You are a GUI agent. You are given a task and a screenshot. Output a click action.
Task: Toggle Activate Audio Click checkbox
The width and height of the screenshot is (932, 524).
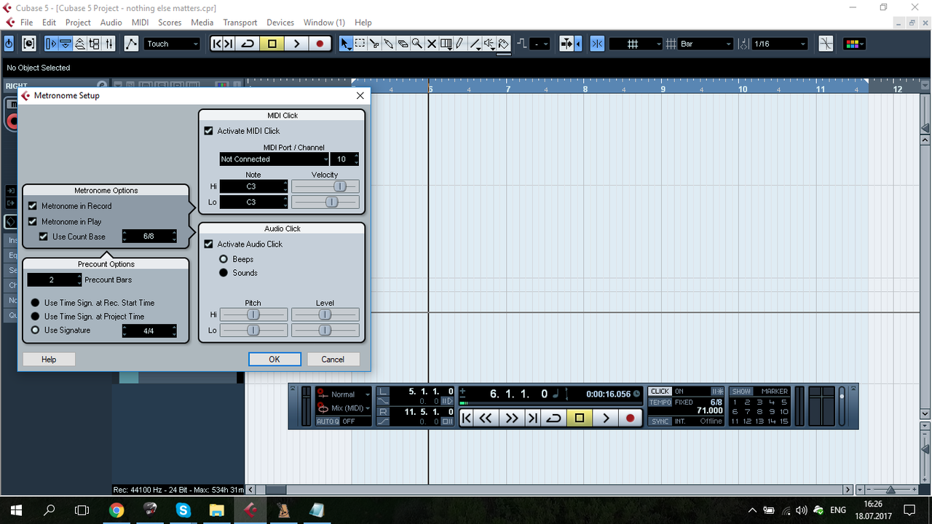coord(209,245)
